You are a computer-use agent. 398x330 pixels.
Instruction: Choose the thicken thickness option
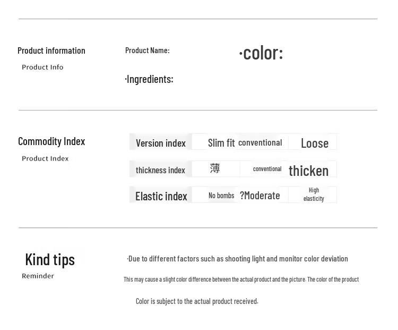point(308,171)
